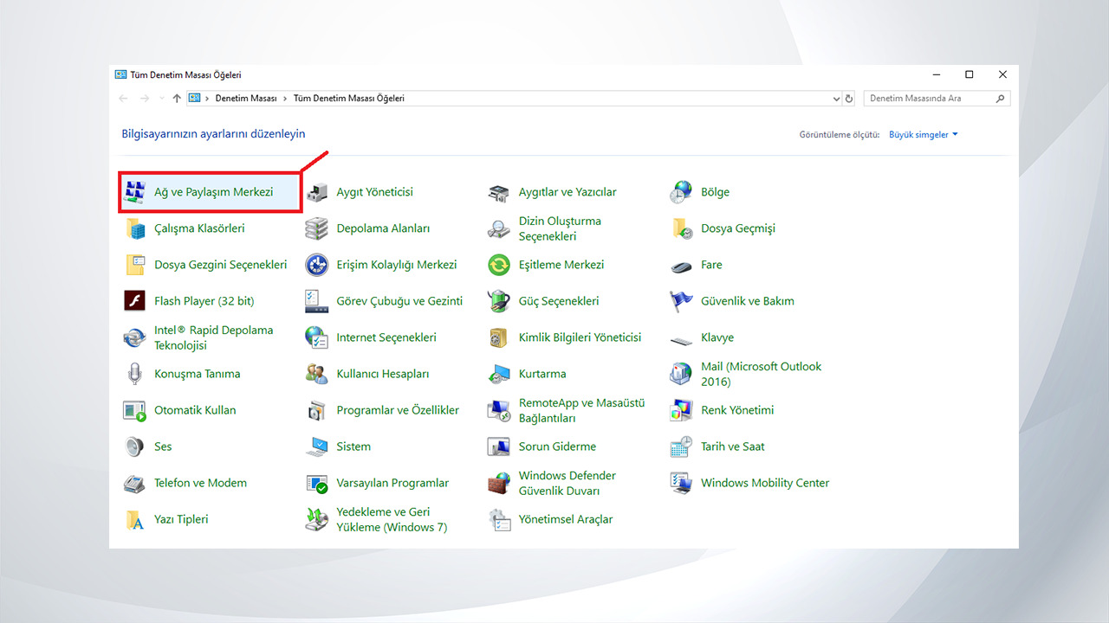1109x623 pixels.
Task: Open Ağ ve Paylaşım Merkezi icon
Action: tap(134, 192)
